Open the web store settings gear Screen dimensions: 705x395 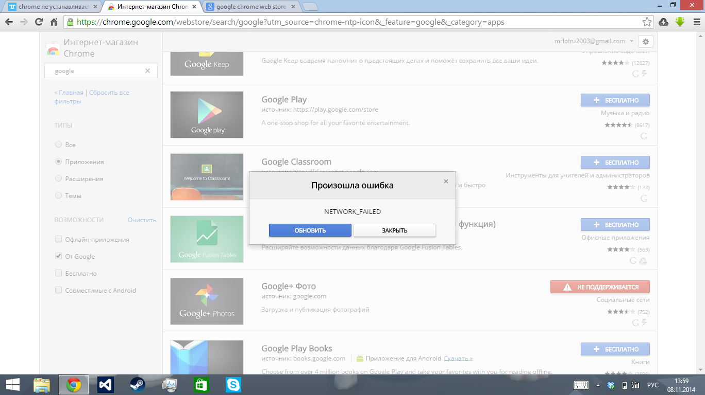tap(646, 42)
